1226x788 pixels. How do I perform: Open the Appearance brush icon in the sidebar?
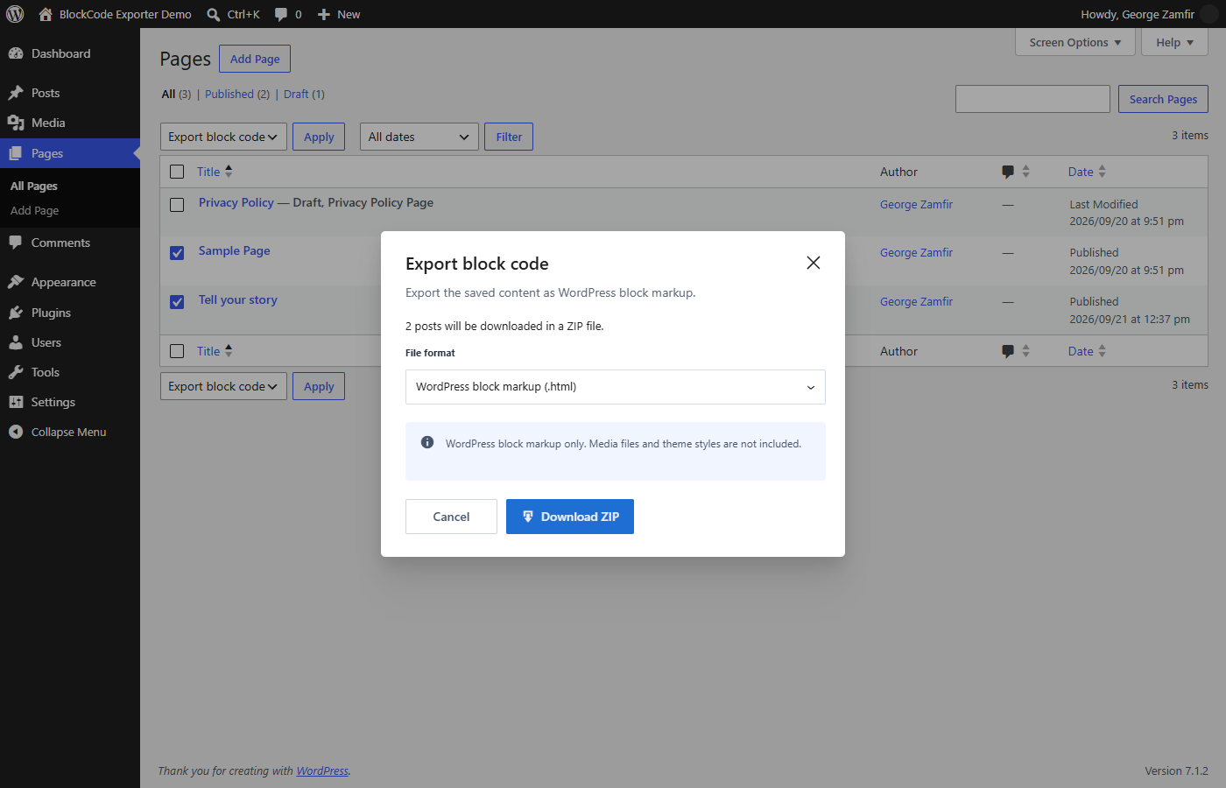tap(16, 282)
